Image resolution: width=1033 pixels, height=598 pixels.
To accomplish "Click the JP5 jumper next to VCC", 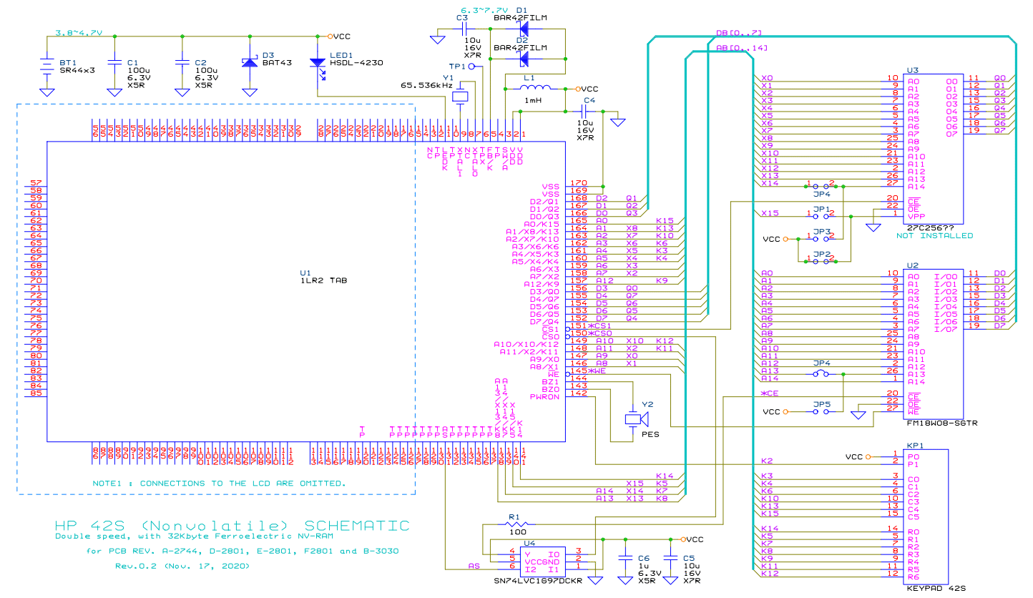I will click(x=821, y=412).
